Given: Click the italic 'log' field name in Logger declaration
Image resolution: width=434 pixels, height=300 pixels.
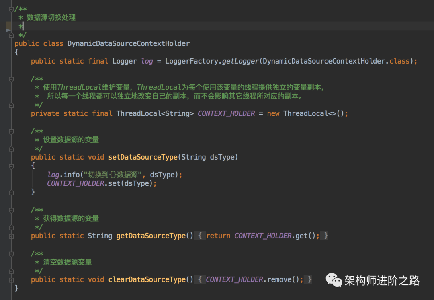Looking at the screenshot, I should tap(147, 61).
